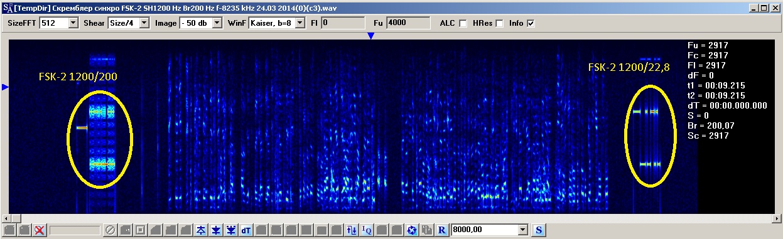The width and height of the screenshot is (783, 239).
Task: Click the dT time measurement button
Action: [246, 230]
